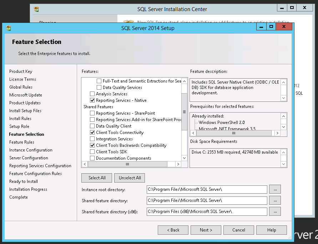Screen dimensions: 318x244
Task: Maximize the SQL Server Installation Center window
Action: 292,8
